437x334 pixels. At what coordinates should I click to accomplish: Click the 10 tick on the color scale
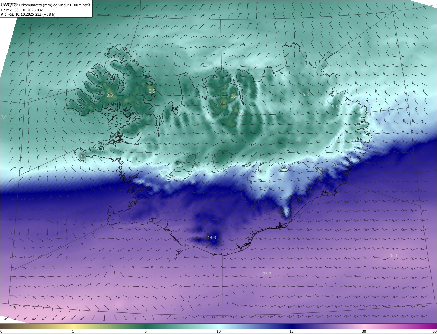click(218, 331)
